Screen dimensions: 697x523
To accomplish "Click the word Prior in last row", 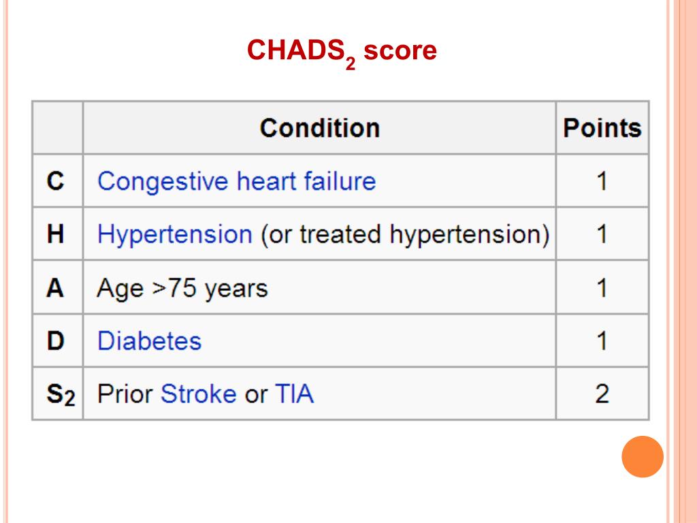I will pyautogui.click(x=125, y=394).
